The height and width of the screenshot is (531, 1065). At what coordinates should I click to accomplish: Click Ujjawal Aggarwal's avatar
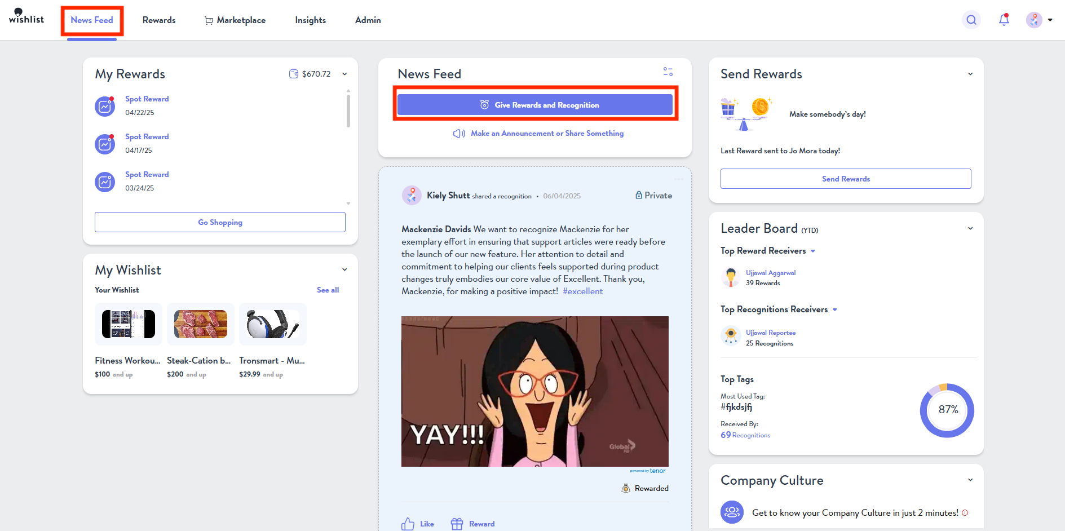point(731,277)
